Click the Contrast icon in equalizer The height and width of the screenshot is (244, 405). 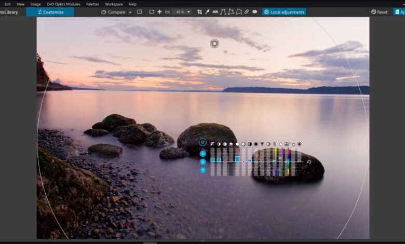(x=219, y=144)
